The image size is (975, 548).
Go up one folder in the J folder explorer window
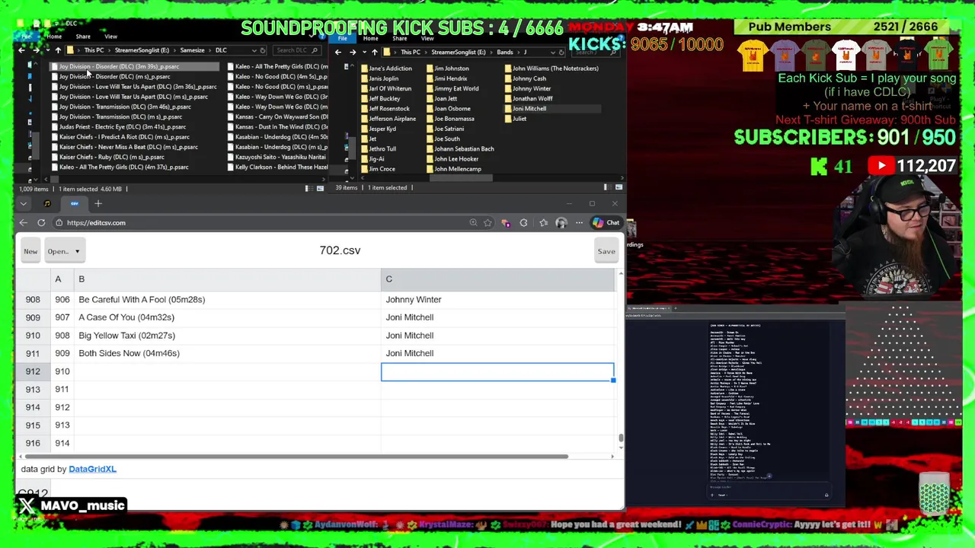[374, 53]
